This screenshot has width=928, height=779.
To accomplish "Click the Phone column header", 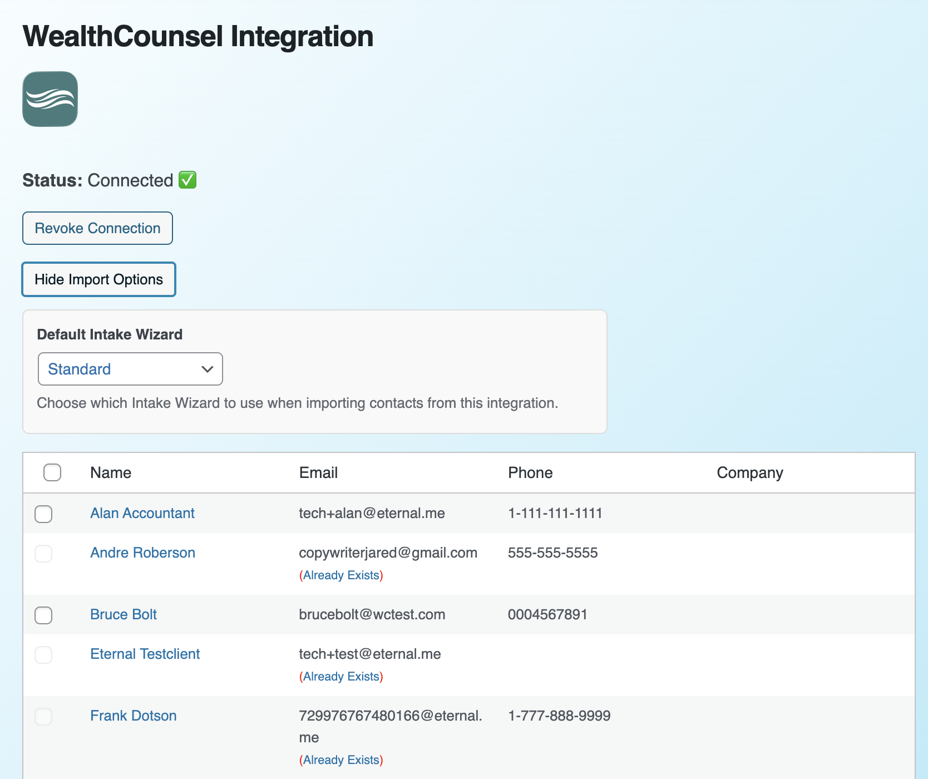I will pos(530,472).
